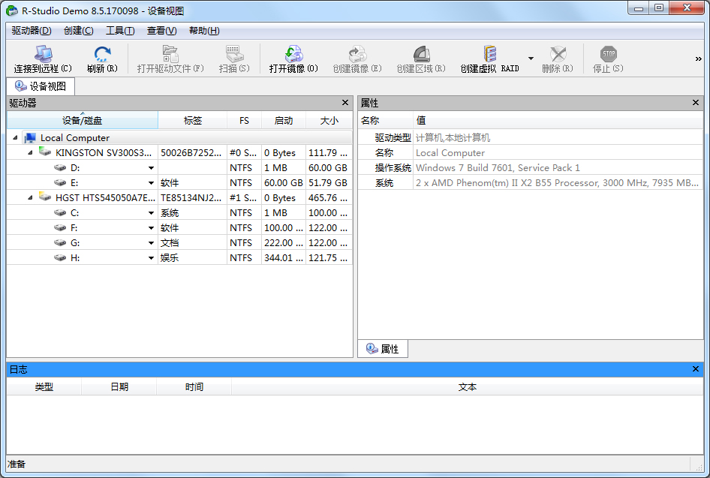Image resolution: width=710 pixels, height=478 pixels.
Task: Click the E: partition drive icon
Action: coord(60,182)
